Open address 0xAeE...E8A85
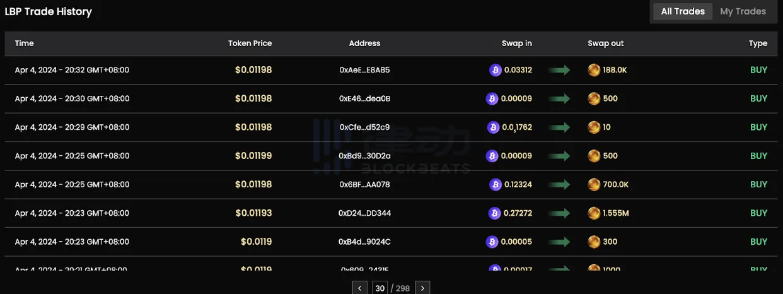 pos(364,70)
